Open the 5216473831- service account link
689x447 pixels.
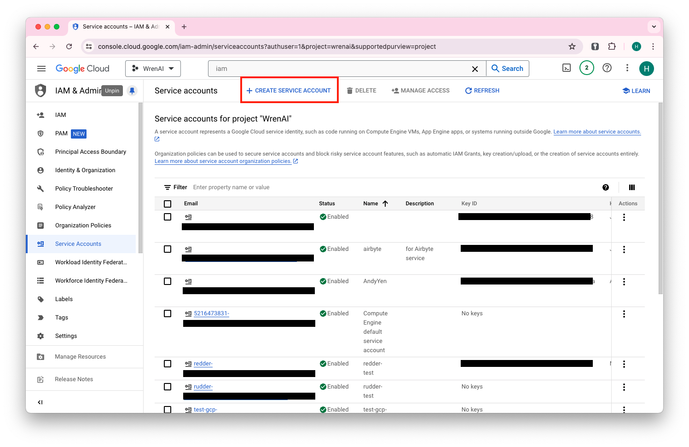211,313
